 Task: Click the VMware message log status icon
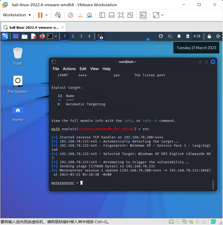coord(213,222)
